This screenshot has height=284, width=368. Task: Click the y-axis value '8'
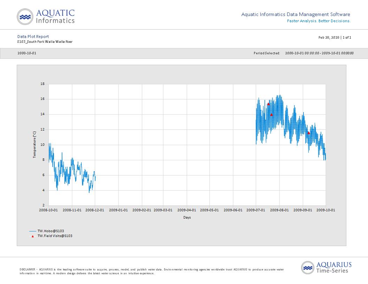tap(44, 160)
